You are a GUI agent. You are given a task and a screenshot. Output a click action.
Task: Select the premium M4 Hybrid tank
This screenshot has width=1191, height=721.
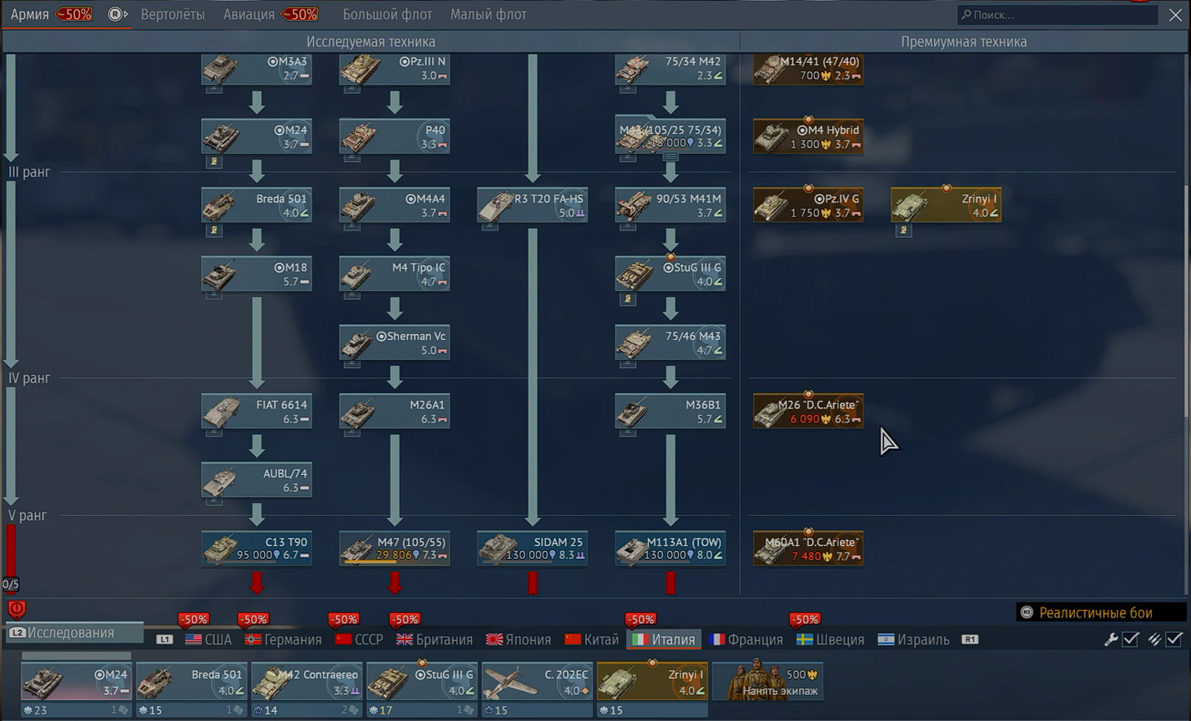click(808, 137)
